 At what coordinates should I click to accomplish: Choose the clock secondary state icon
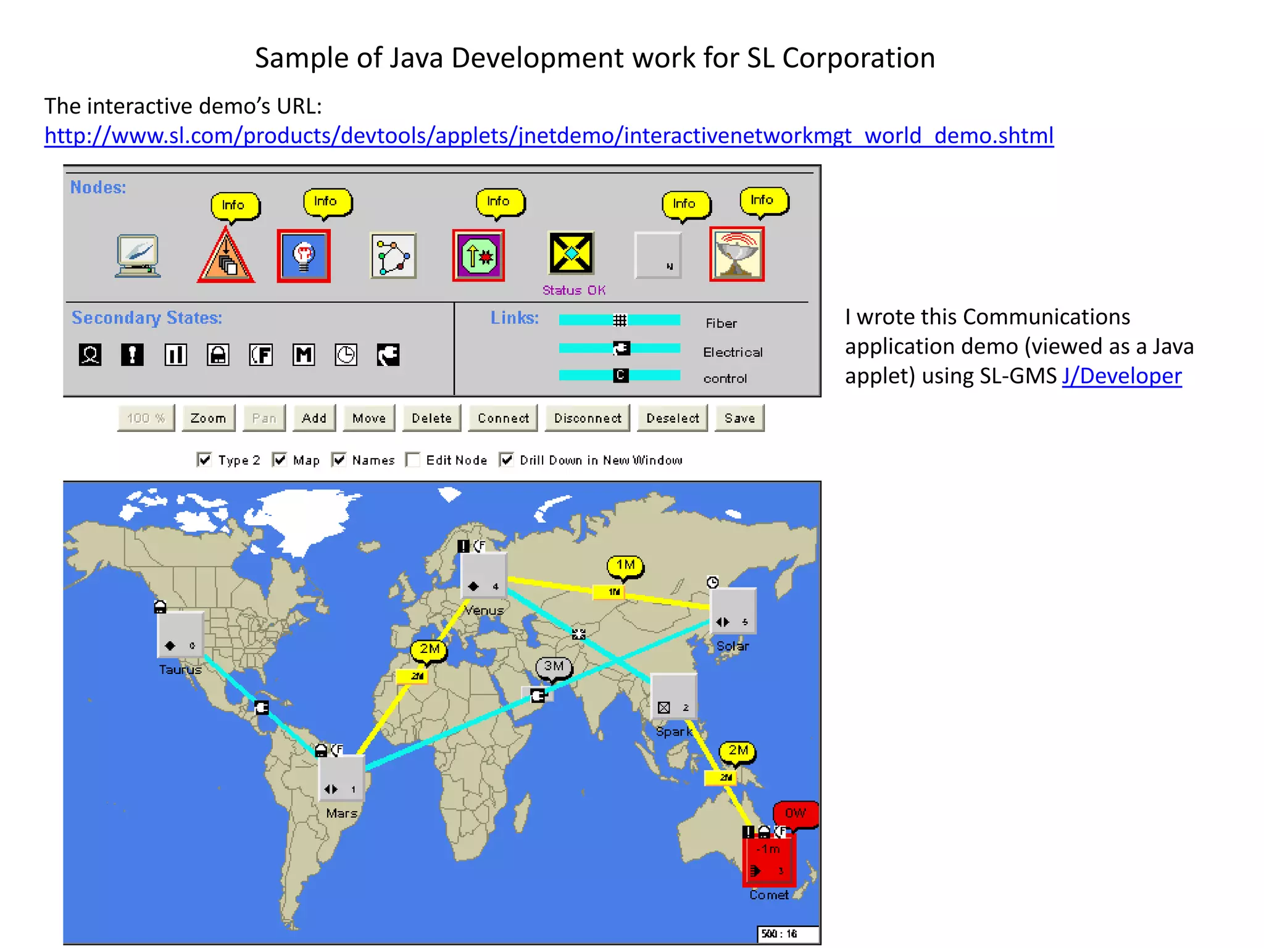coord(346,355)
